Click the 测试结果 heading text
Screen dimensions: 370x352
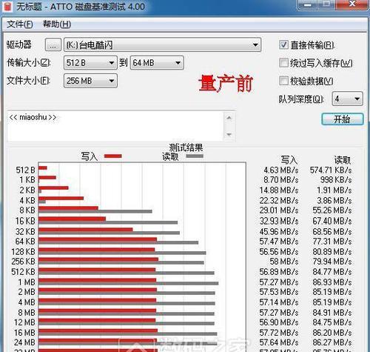(x=186, y=147)
